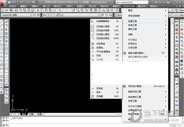This screenshot has height=127, width=184.
Task: Expand the 构造工具 submenu
Action: pos(145,25)
